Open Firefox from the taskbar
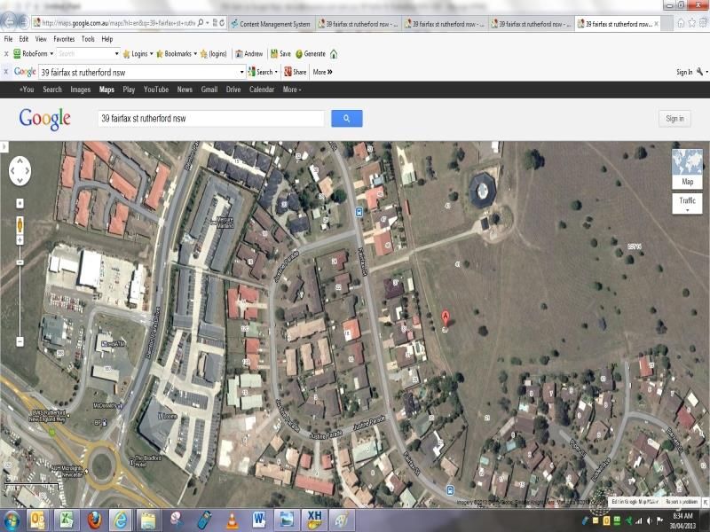The height and width of the screenshot is (532, 710). coord(94,520)
